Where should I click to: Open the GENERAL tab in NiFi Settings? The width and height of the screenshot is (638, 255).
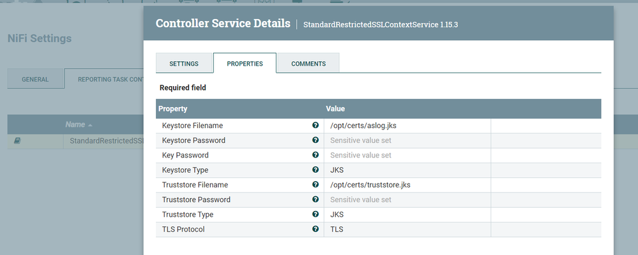(35, 79)
